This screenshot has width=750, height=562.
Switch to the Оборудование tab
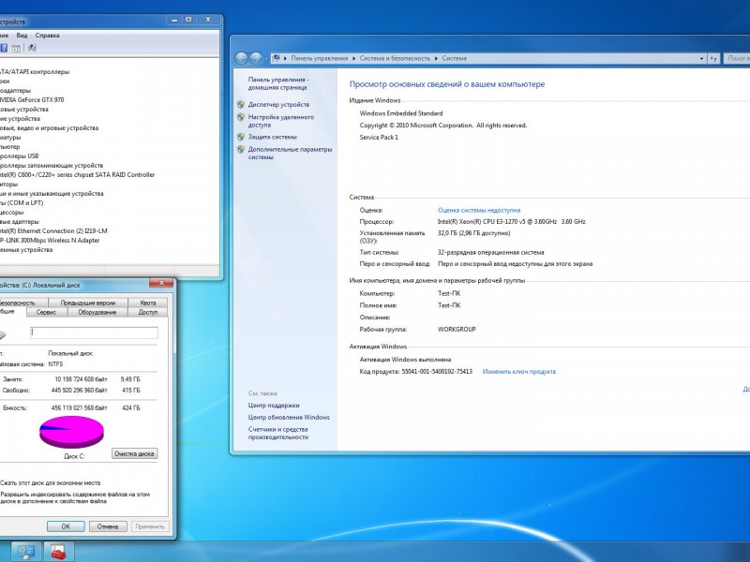[x=97, y=312]
